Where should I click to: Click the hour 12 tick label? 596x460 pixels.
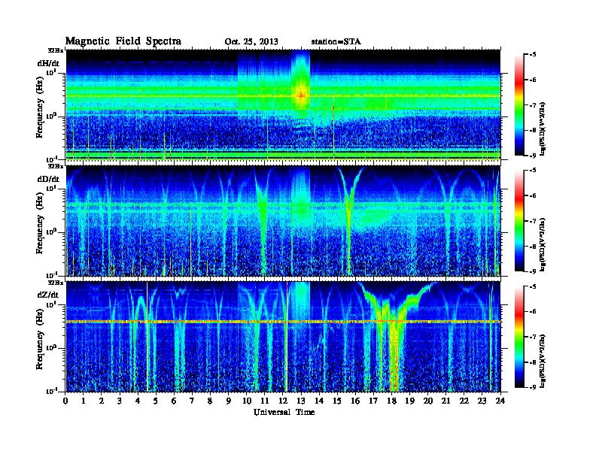point(283,401)
